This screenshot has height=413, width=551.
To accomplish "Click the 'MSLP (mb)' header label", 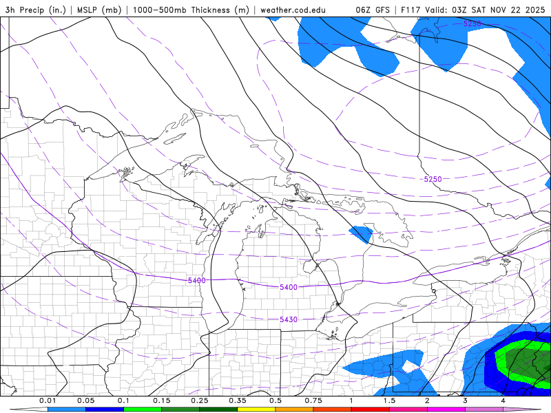I will click(99, 10).
